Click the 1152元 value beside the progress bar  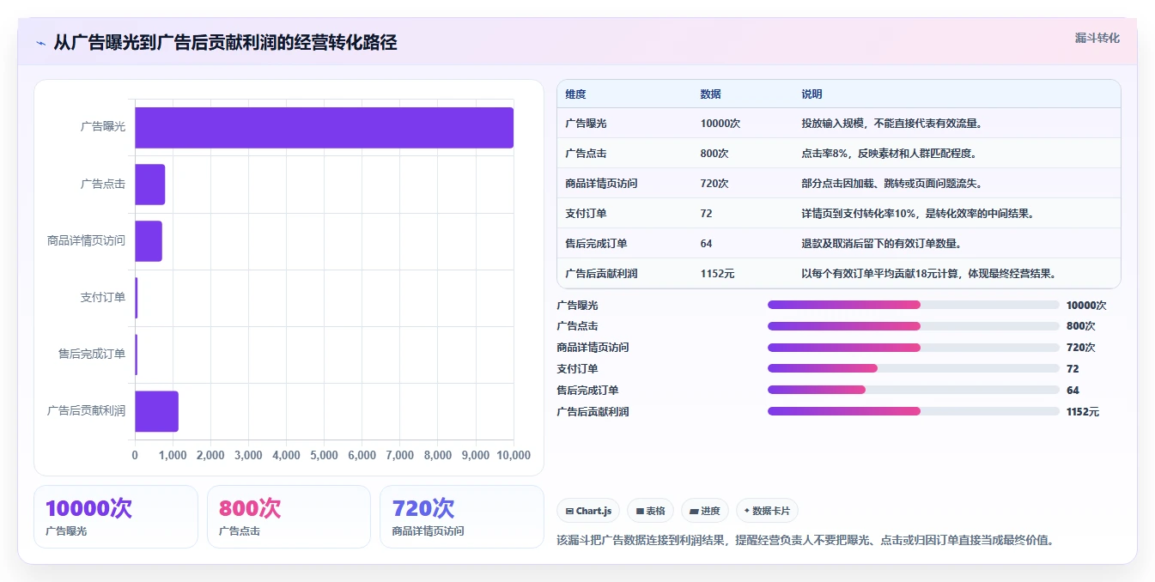[x=1082, y=412]
